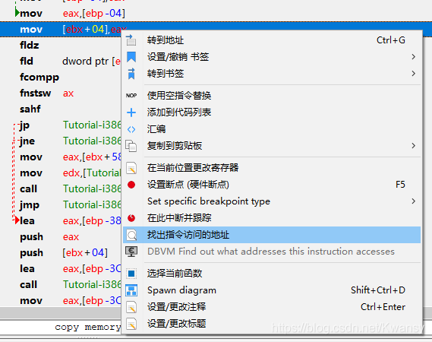
Task: Open Set specific breakpoint type entry
Action: coord(272,201)
